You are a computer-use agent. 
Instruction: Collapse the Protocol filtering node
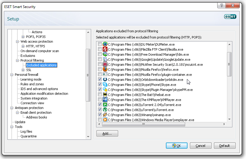(x=17, y=61)
